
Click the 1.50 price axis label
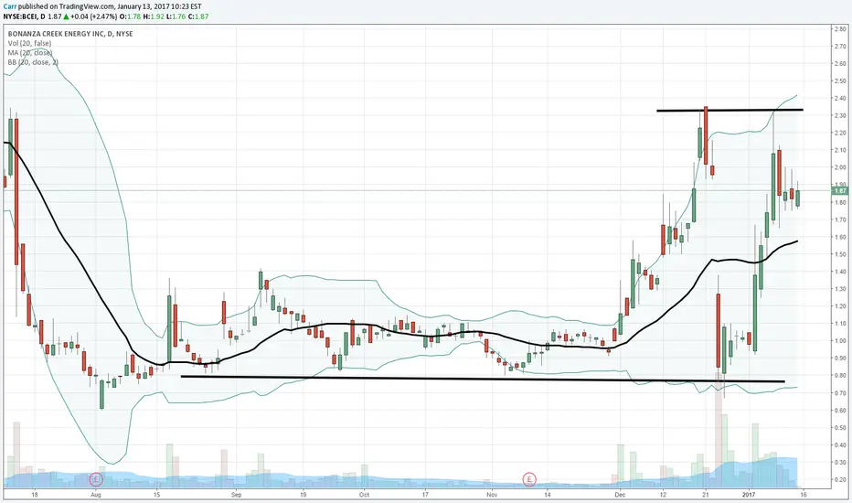click(840, 254)
